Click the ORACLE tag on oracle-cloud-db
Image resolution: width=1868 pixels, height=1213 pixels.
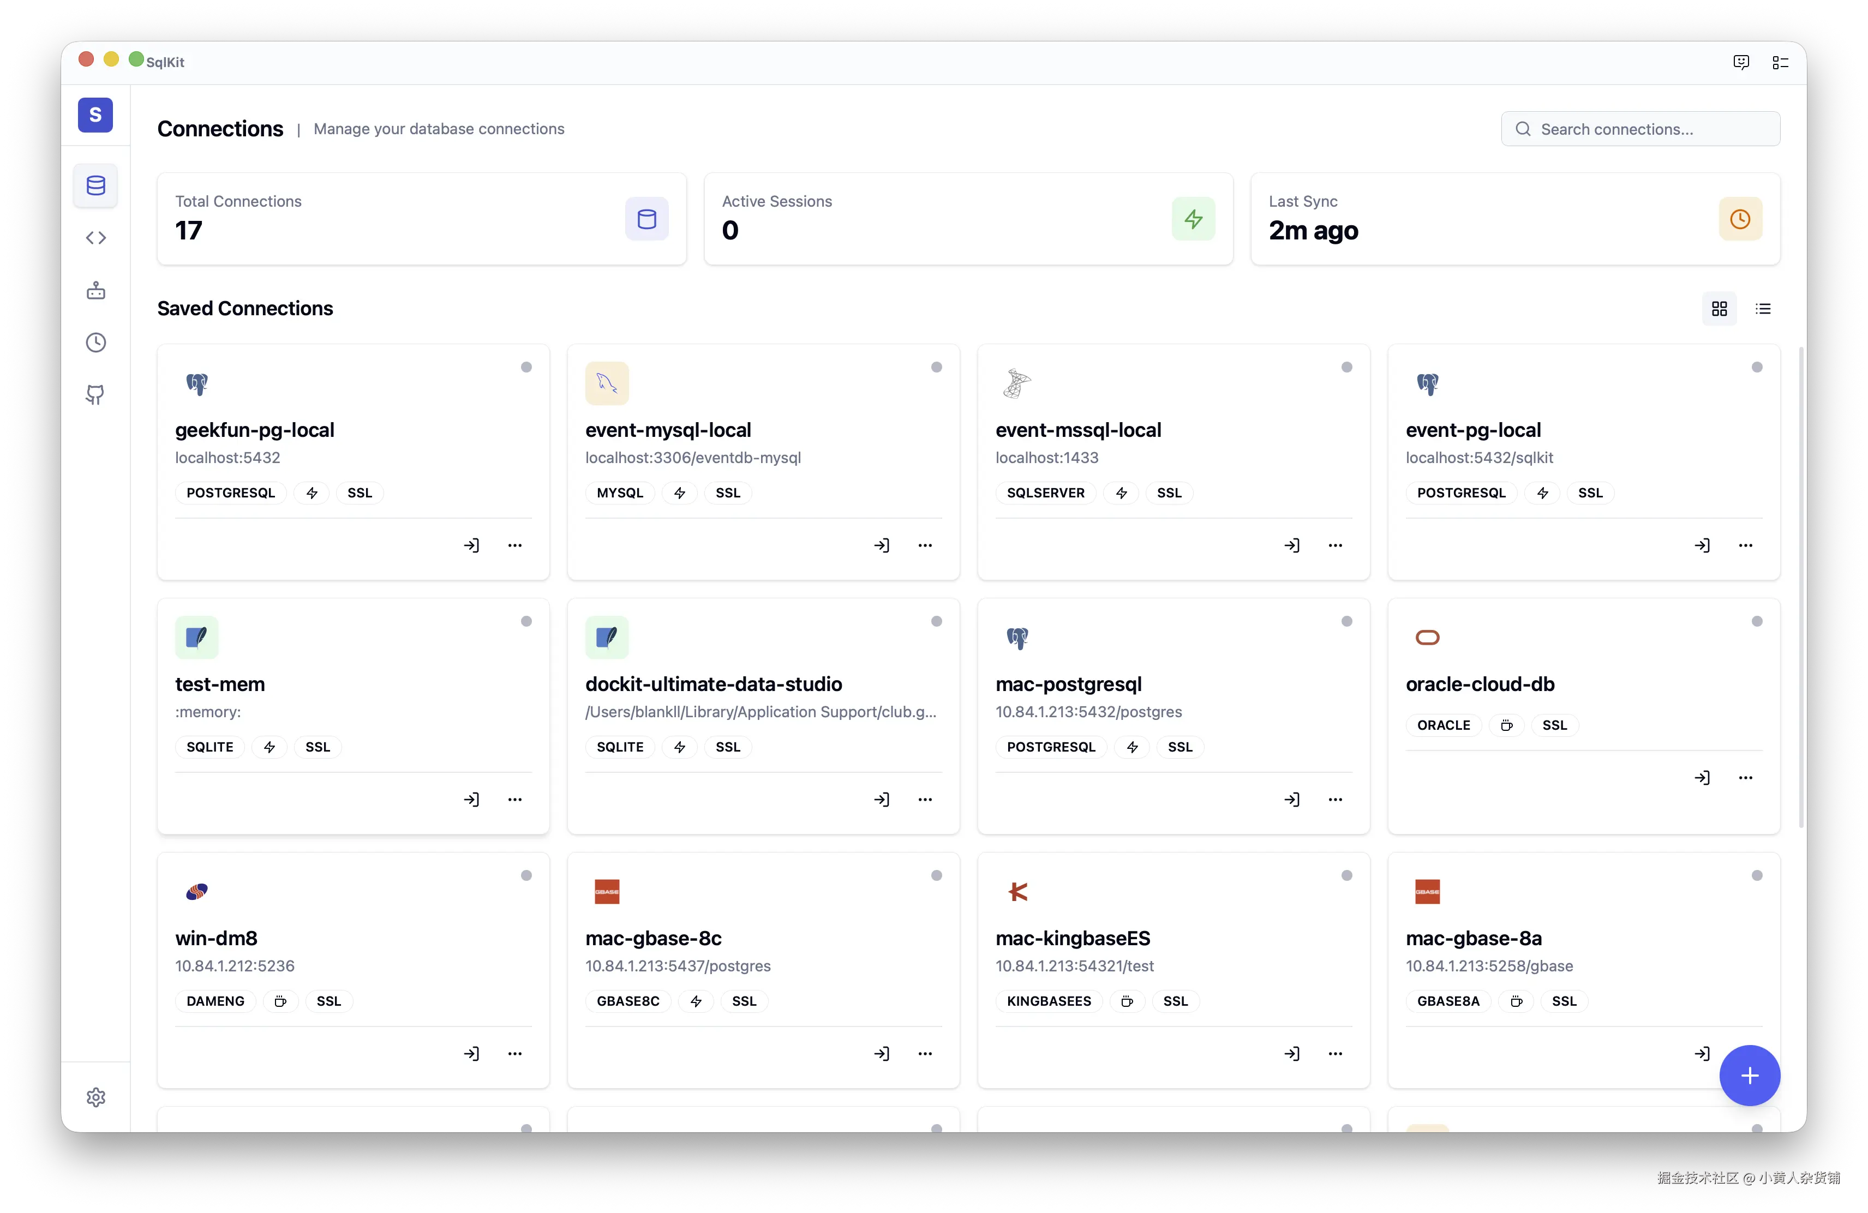pyautogui.click(x=1444, y=725)
